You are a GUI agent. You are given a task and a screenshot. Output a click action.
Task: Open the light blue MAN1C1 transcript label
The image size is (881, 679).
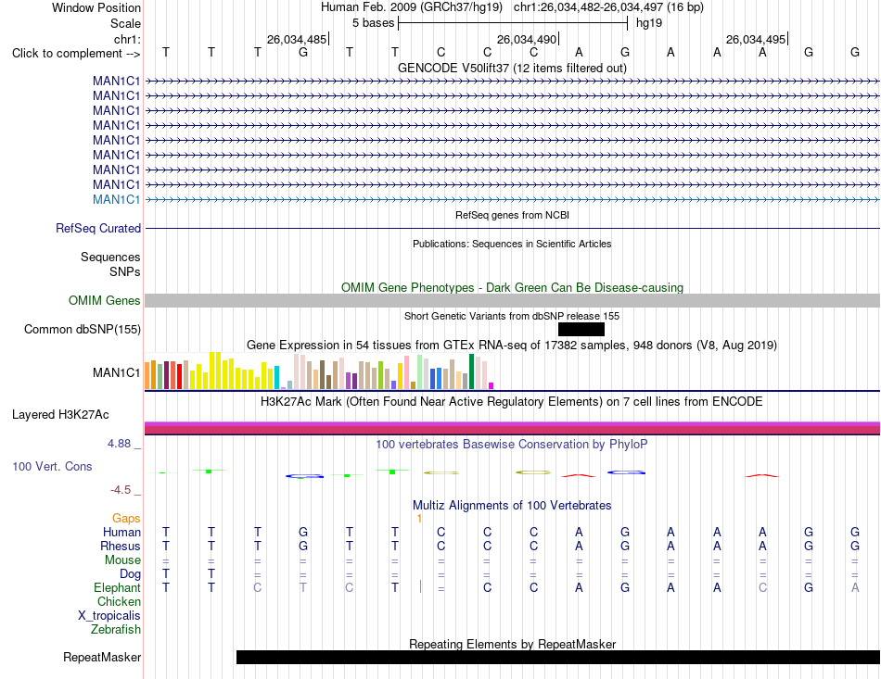pyautogui.click(x=116, y=199)
